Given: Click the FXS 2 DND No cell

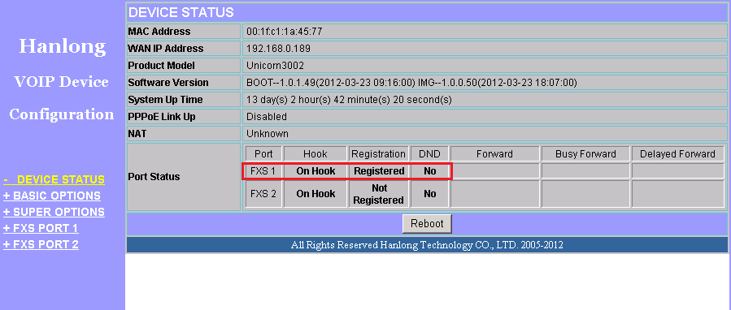Looking at the screenshot, I should [x=430, y=194].
